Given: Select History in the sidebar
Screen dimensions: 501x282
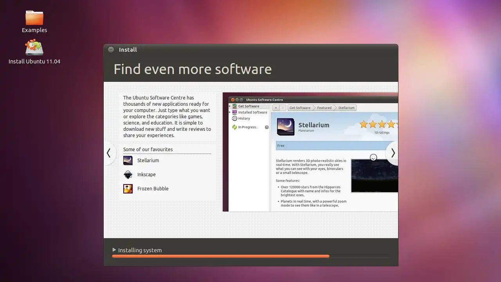Looking at the screenshot, I should [x=249, y=118].
